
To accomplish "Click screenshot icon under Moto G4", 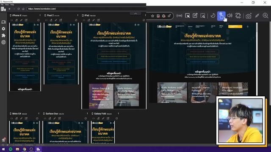I will [17, 118].
